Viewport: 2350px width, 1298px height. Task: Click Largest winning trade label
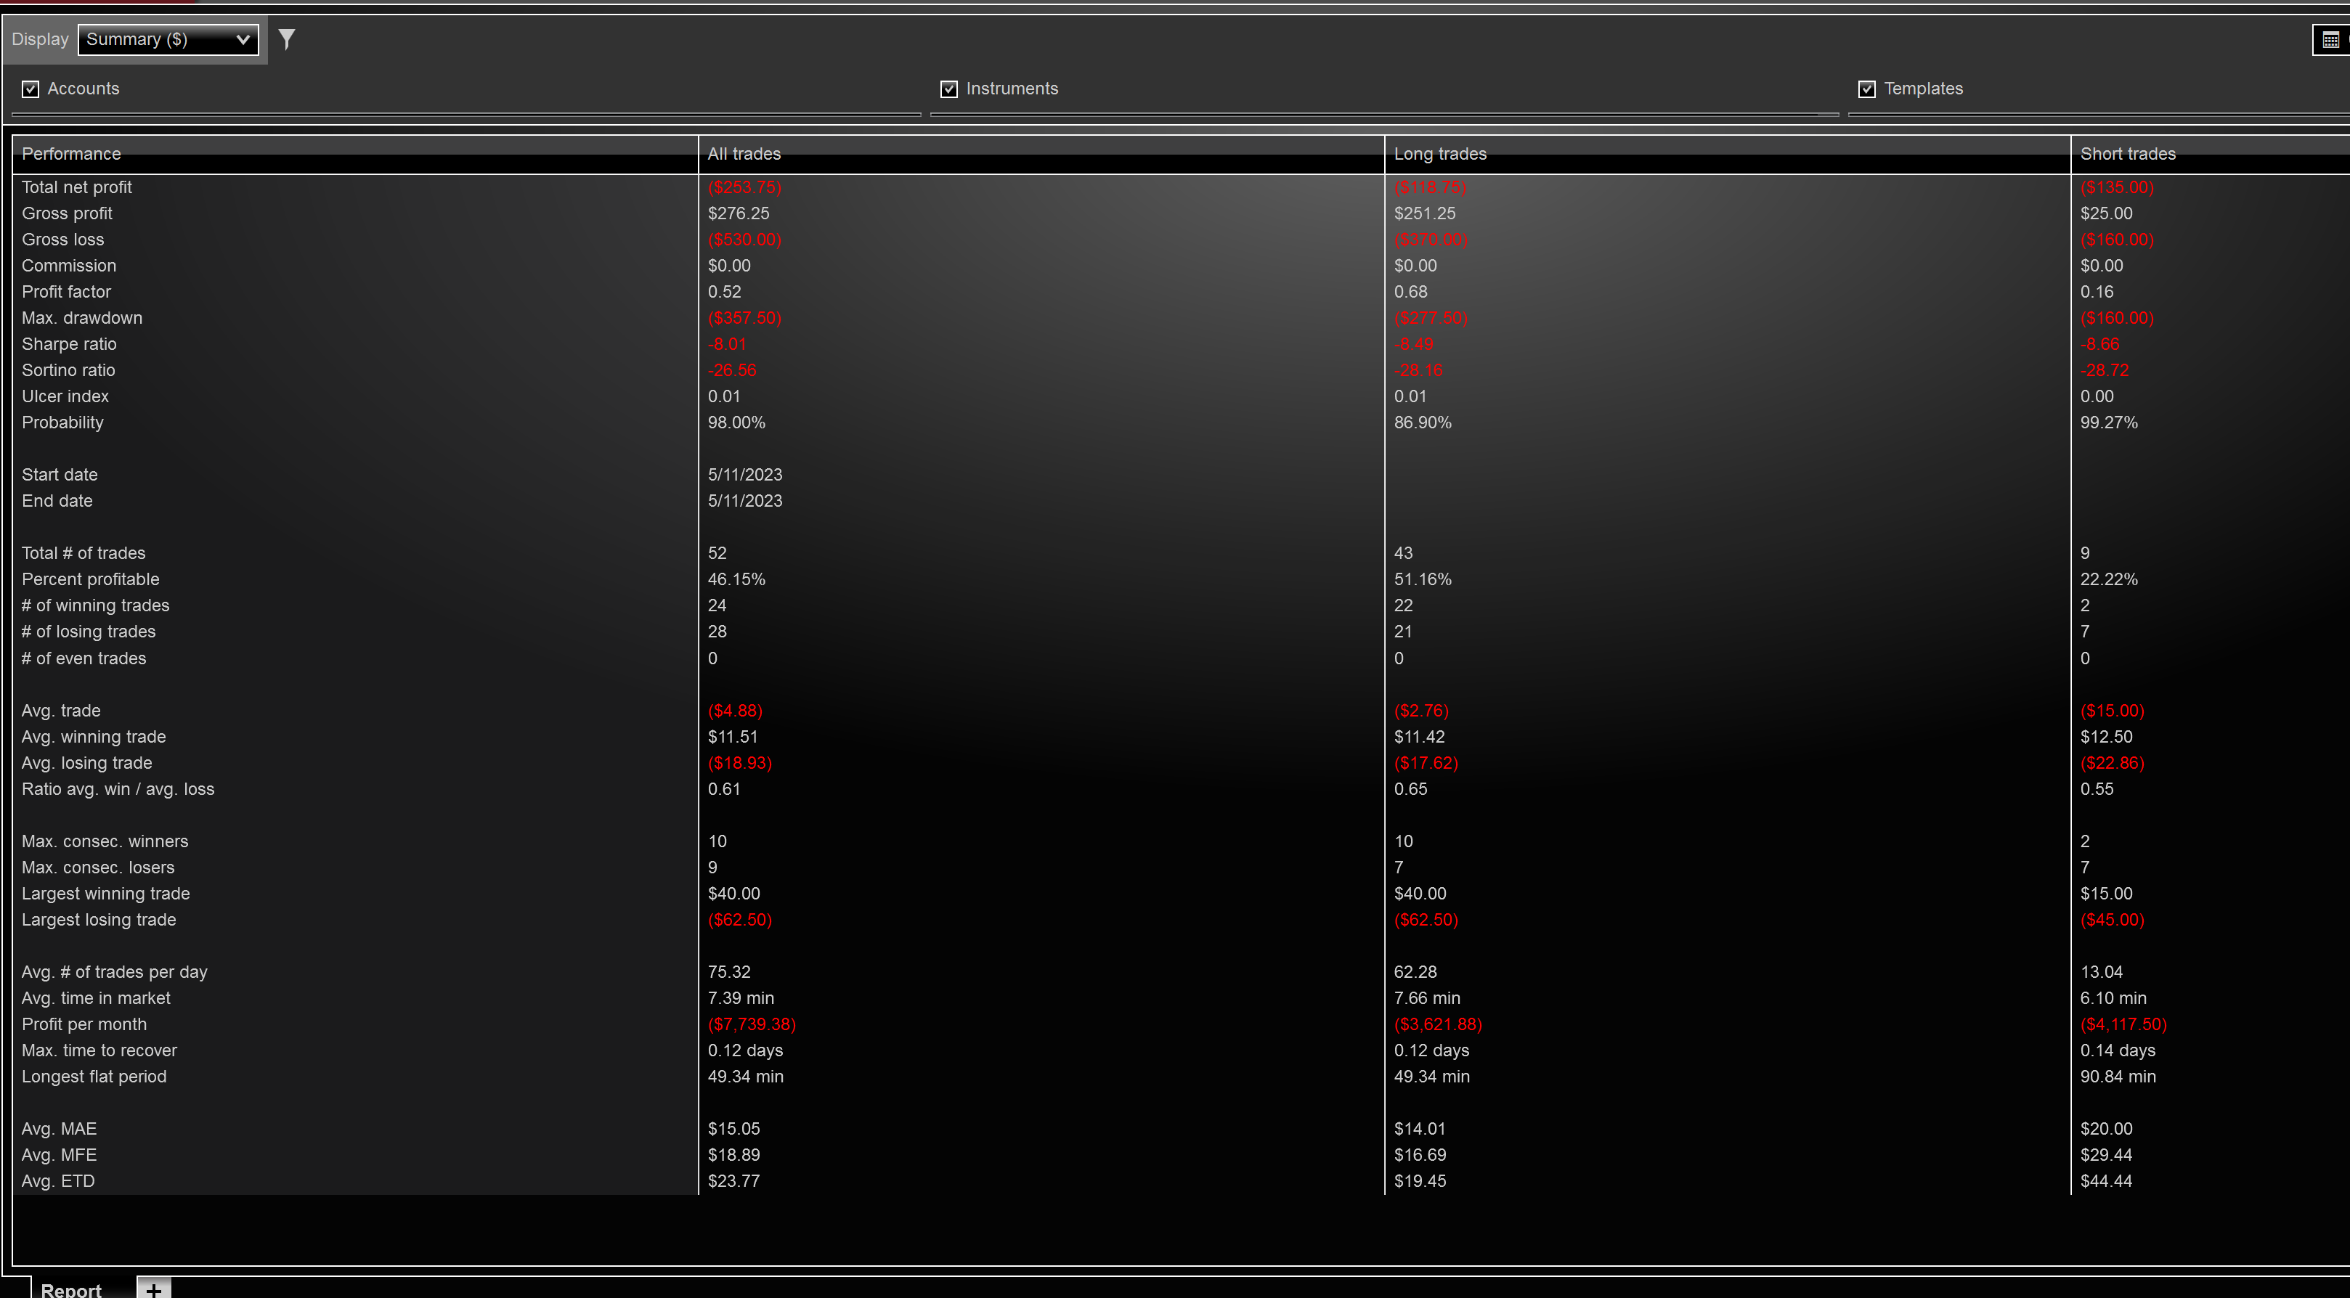coord(106,894)
